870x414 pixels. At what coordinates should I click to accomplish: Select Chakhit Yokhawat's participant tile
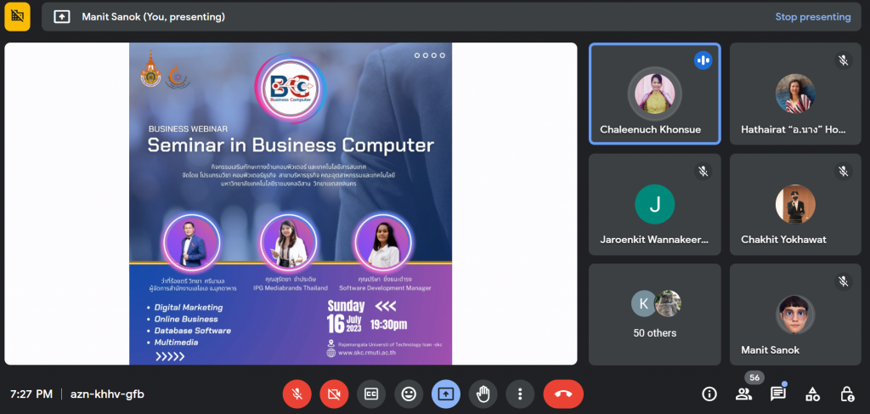[795, 204]
